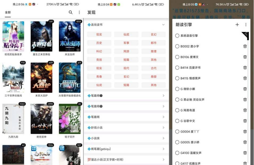Expand the 笔趣阁❶ source
The width and height of the screenshot is (254, 165).
(x=126, y=96)
